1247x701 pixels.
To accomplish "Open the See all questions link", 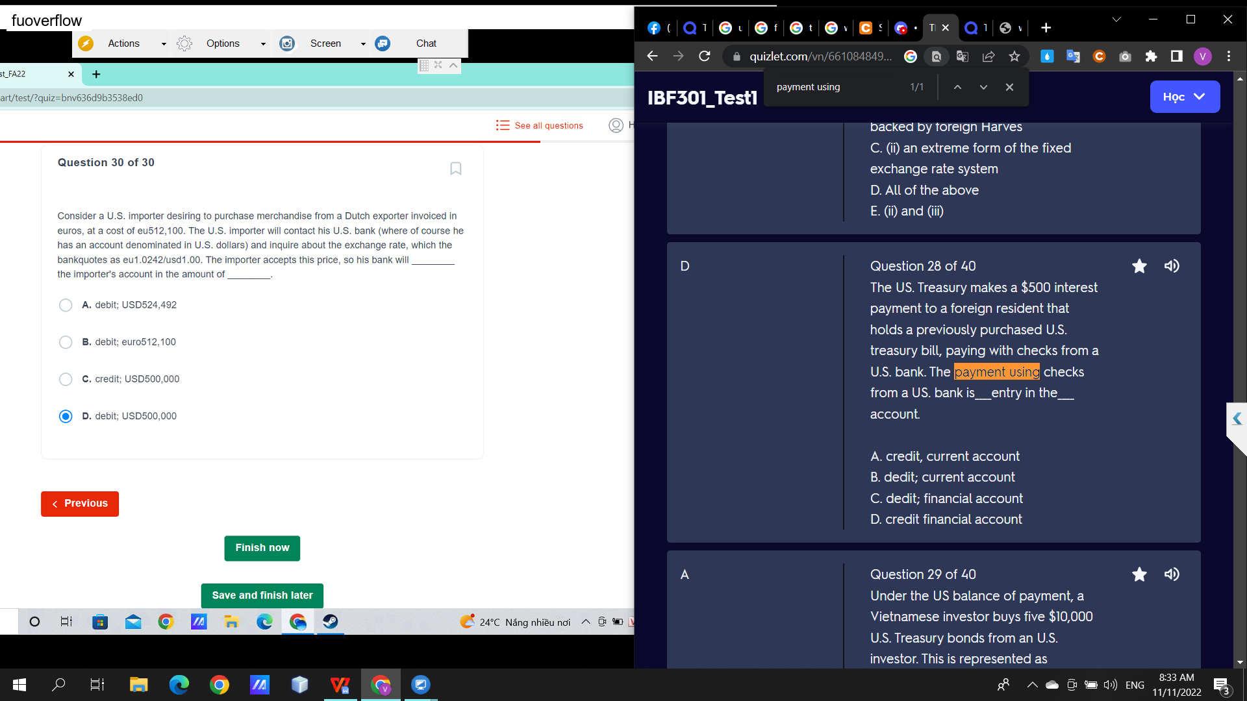I will tap(540, 125).
